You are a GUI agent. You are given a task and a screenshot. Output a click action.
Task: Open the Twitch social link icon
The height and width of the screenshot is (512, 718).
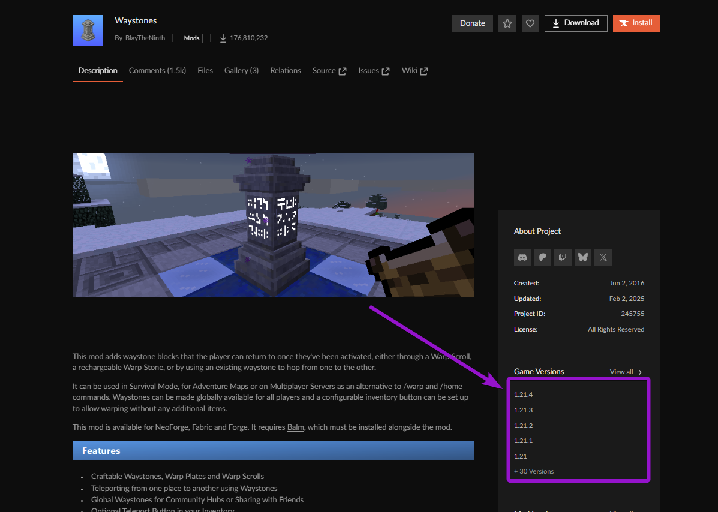(x=563, y=257)
